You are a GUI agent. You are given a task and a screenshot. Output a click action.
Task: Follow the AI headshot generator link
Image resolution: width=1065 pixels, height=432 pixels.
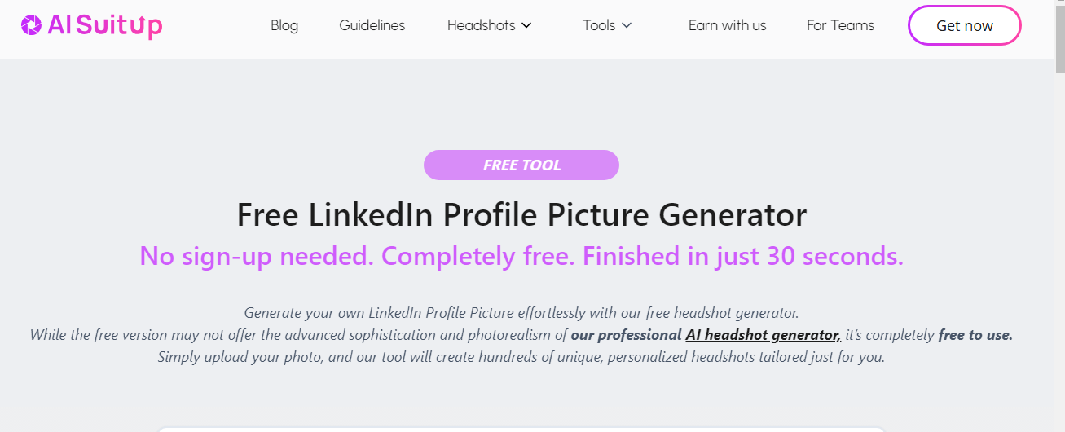pos(762,335)
